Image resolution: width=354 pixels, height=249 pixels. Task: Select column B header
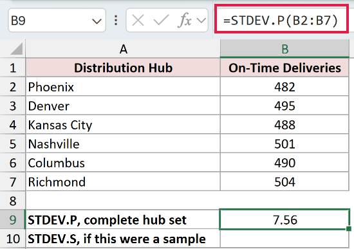(284, 48)
